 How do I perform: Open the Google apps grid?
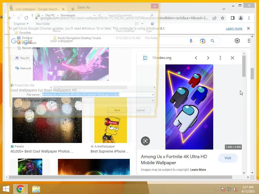coord(249,41)
